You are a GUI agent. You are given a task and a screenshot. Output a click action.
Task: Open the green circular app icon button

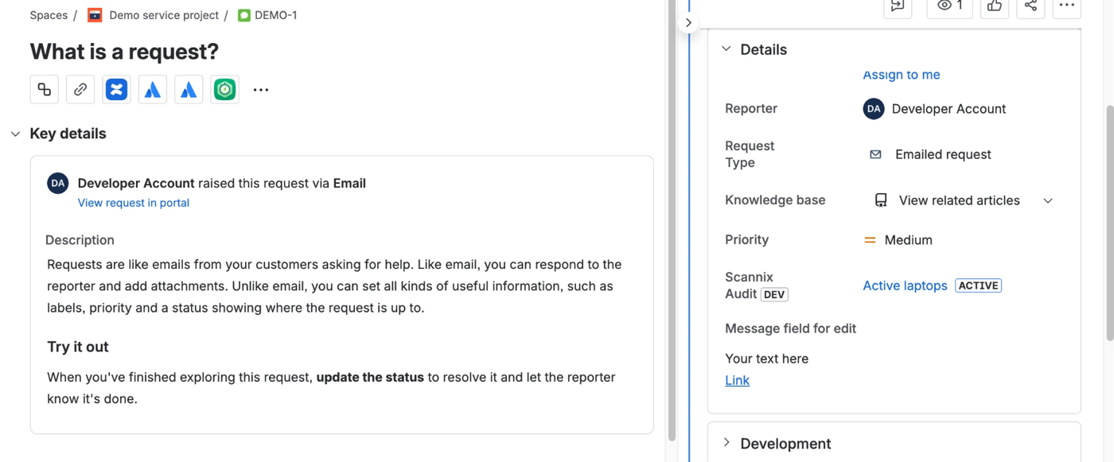225,90
